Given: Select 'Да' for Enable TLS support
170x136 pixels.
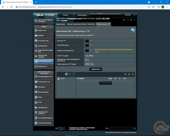Looking at the screenshot, I should [86, 56].
